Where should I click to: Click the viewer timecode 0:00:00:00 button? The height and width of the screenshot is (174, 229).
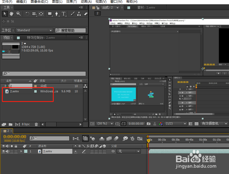tap(136, 124)
